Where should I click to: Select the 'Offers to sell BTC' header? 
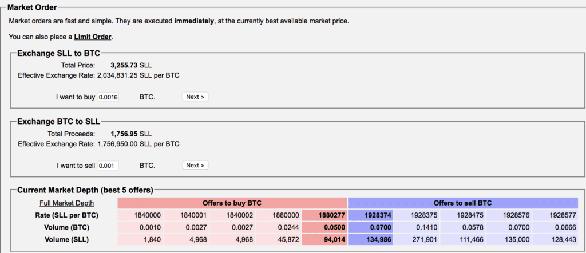463,203
